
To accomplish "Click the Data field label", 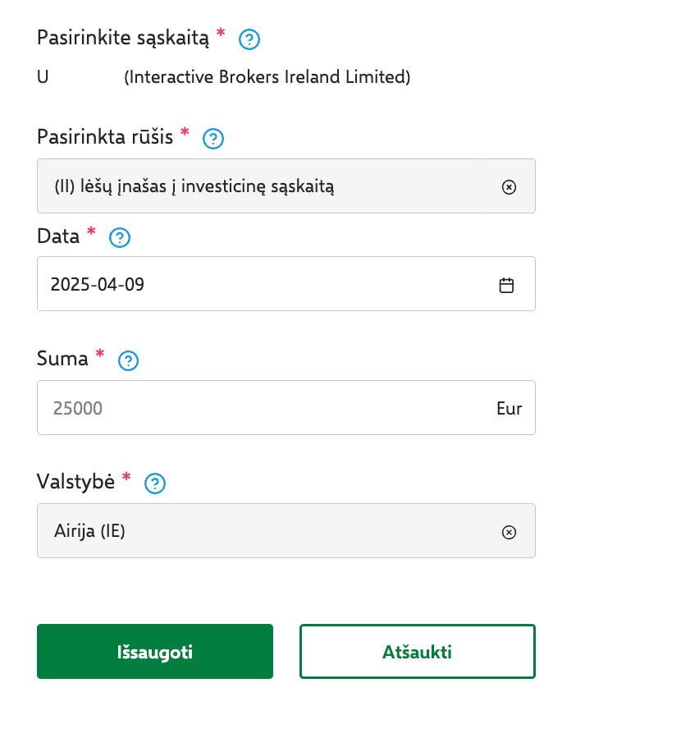I will coord(58,236).
